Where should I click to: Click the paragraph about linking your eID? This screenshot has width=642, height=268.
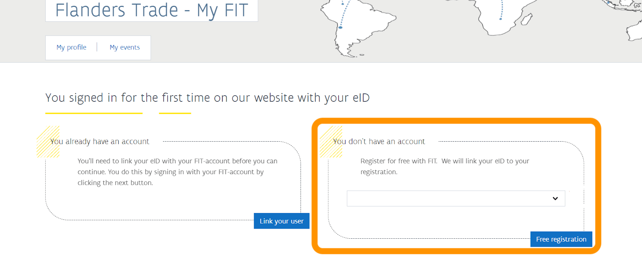(177, 172)
